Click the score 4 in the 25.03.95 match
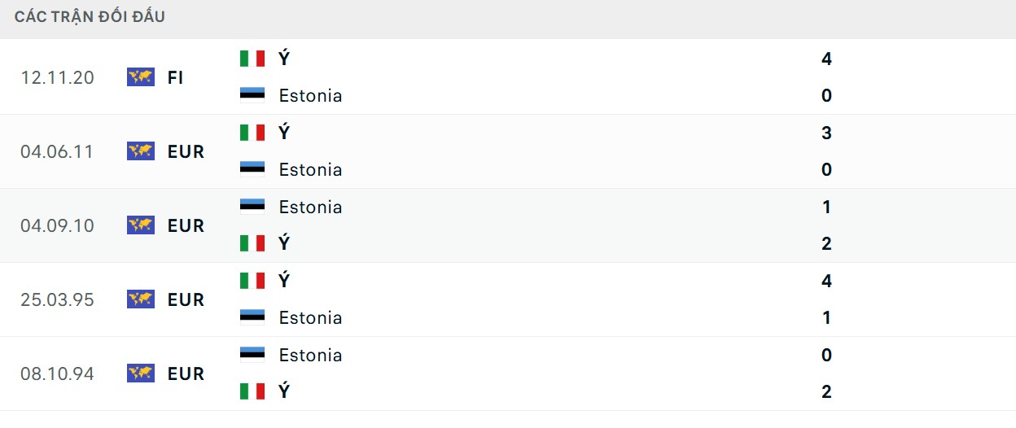Image resolution: width=1016 pixels, height=428 pixels. (x=826, y=282)
